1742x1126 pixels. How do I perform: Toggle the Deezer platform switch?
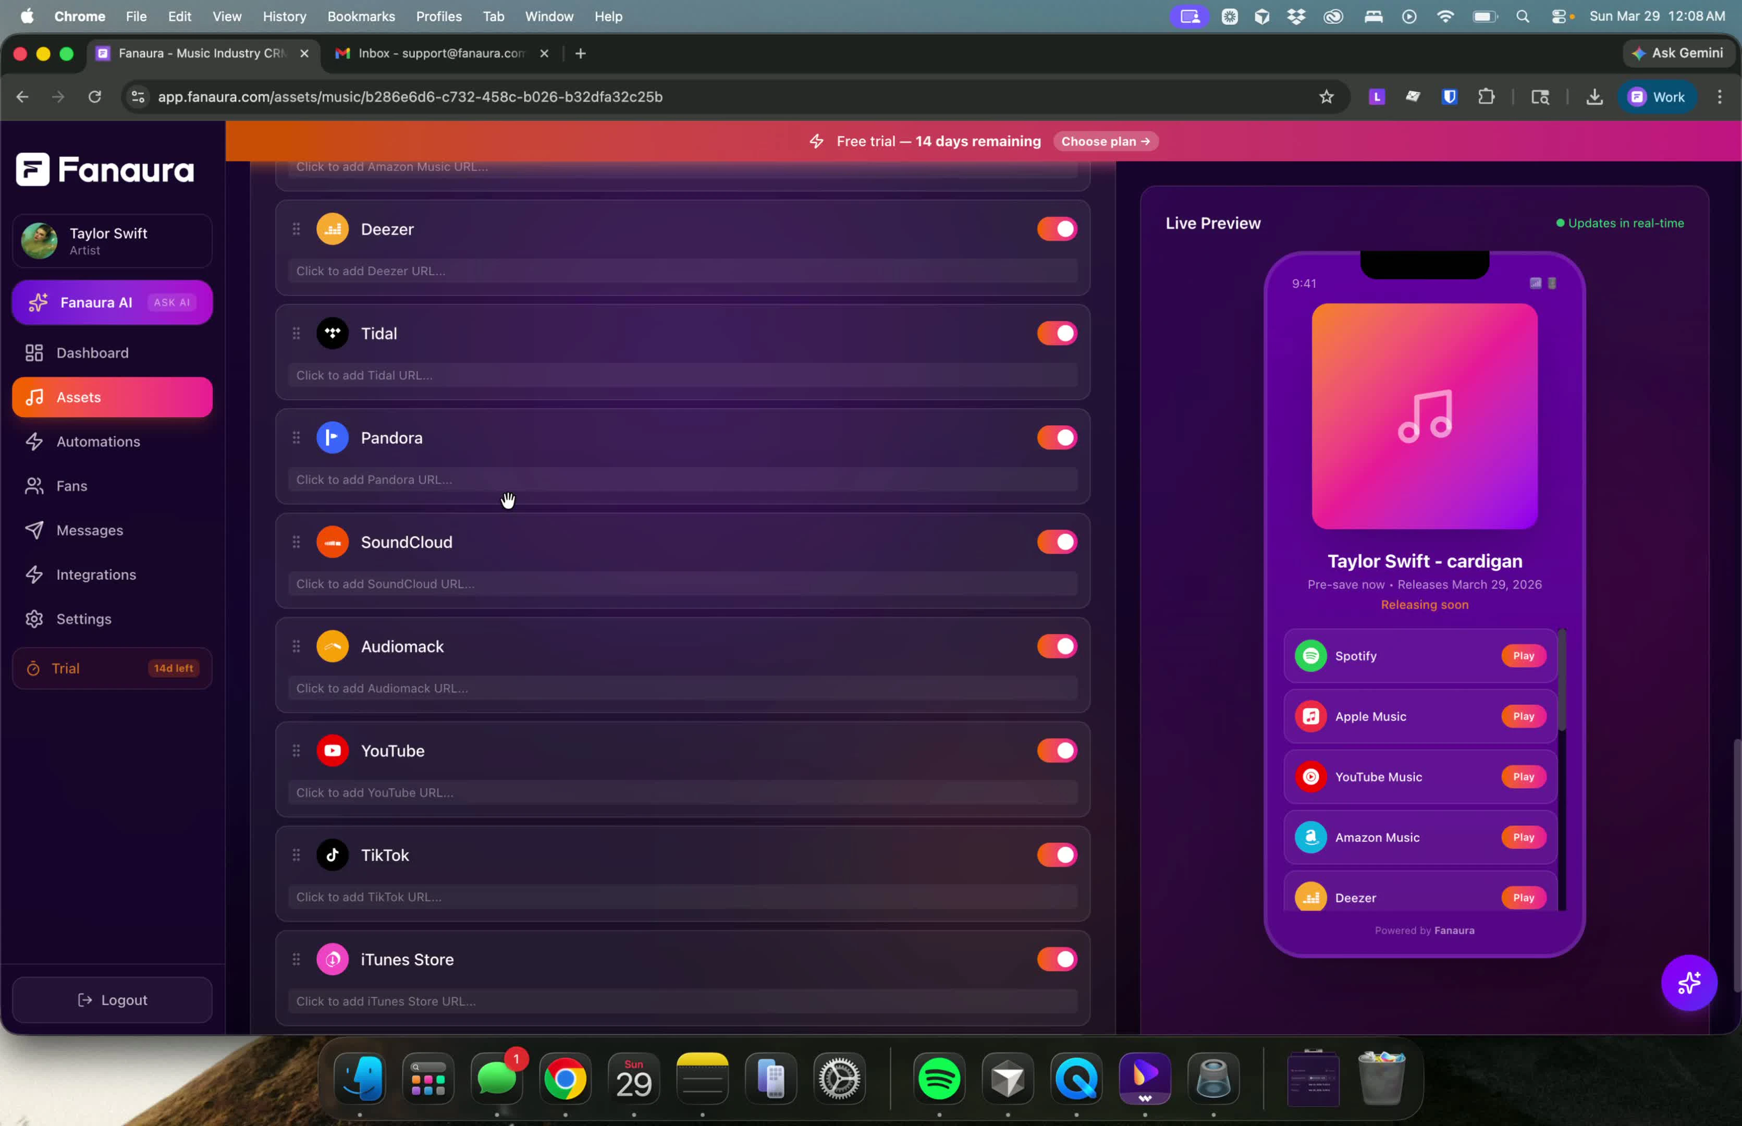[1057, 229]
